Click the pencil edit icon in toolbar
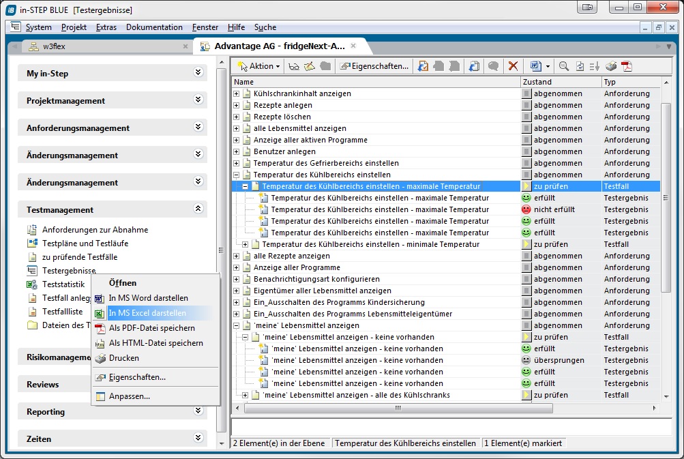This screenshot has height=459, width=684. pos(309,66)
